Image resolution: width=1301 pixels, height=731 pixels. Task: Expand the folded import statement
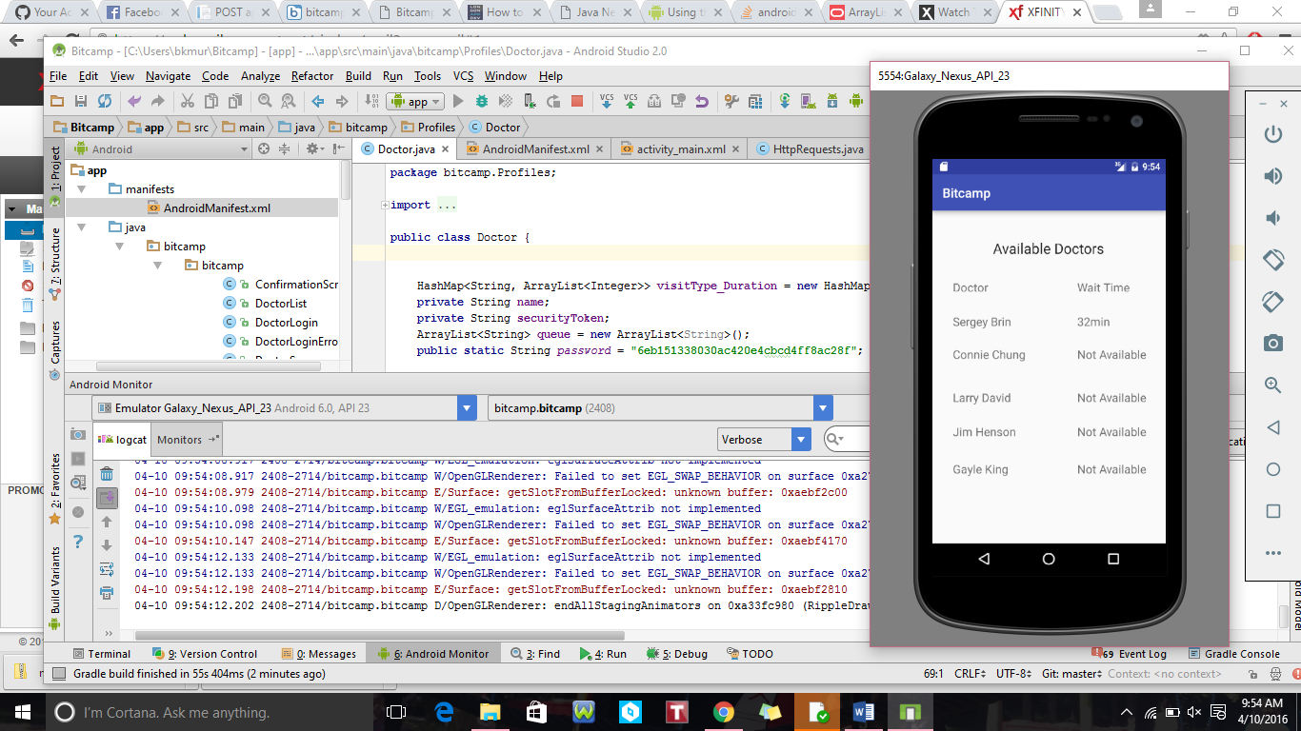click(x=385, y=206)
